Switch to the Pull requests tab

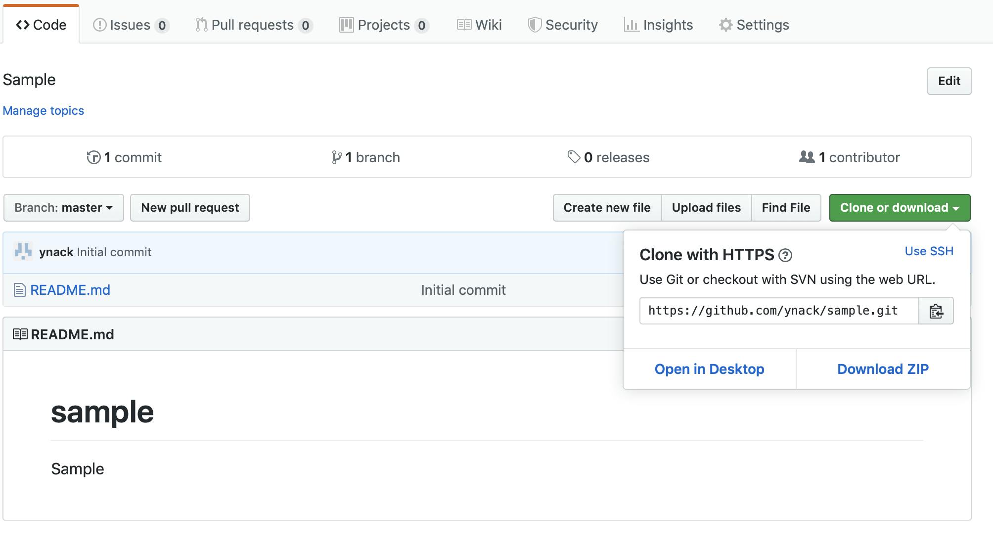[254, 25]
